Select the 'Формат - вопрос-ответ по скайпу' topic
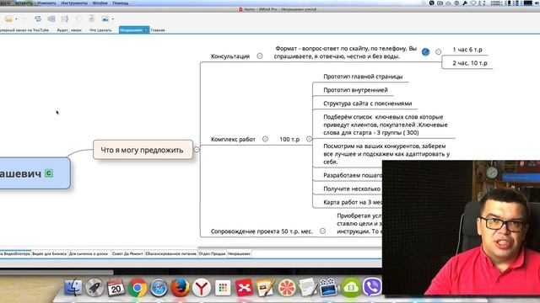 click(x=345, y=52)
